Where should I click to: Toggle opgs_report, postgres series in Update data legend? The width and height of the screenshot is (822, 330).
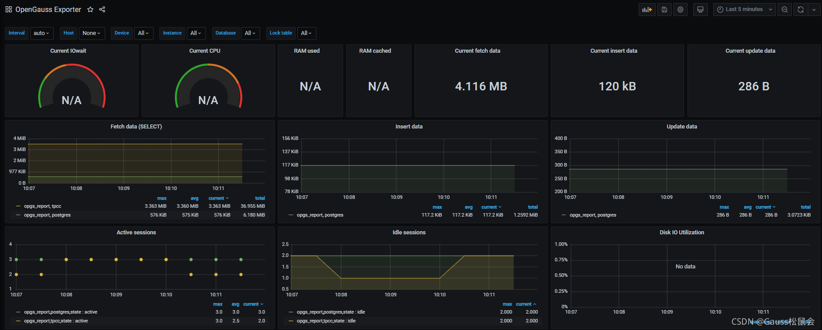coord(593,215)
